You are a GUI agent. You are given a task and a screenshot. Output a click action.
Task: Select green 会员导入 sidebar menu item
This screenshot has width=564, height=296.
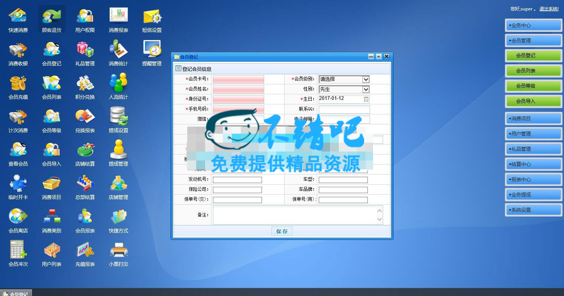(x=534, y=101)
